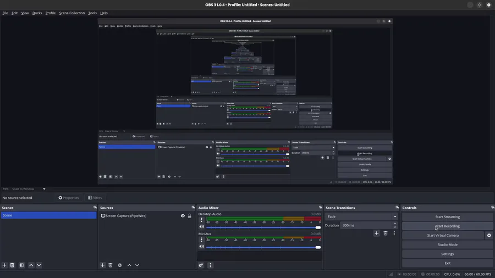Adjust Mic/Aux volume slider
495x278 pixels.
pos(263,247)
